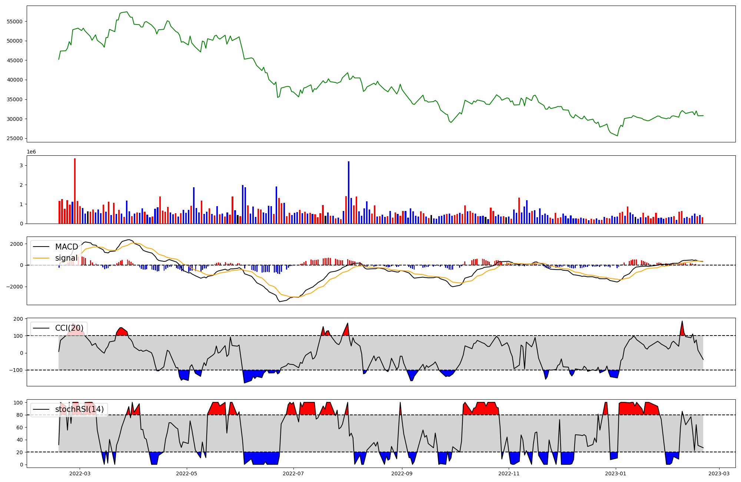Click the 2023-03 x-axis date label
The width and height of the screenshot is (741, 482).
(x=720, y=473)
